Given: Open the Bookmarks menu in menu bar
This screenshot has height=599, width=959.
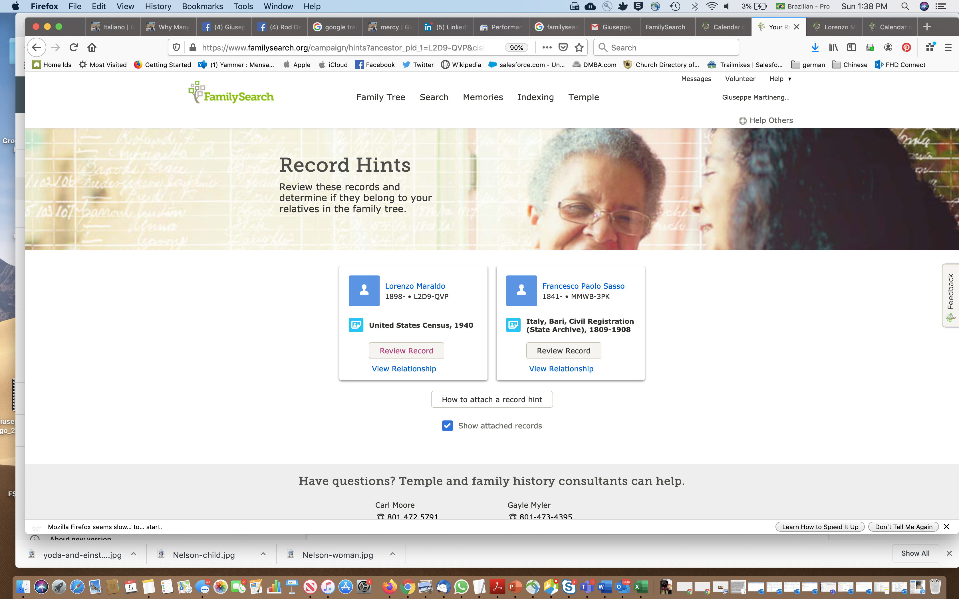Looking at the screenshot, I should [x=202, y=6].
